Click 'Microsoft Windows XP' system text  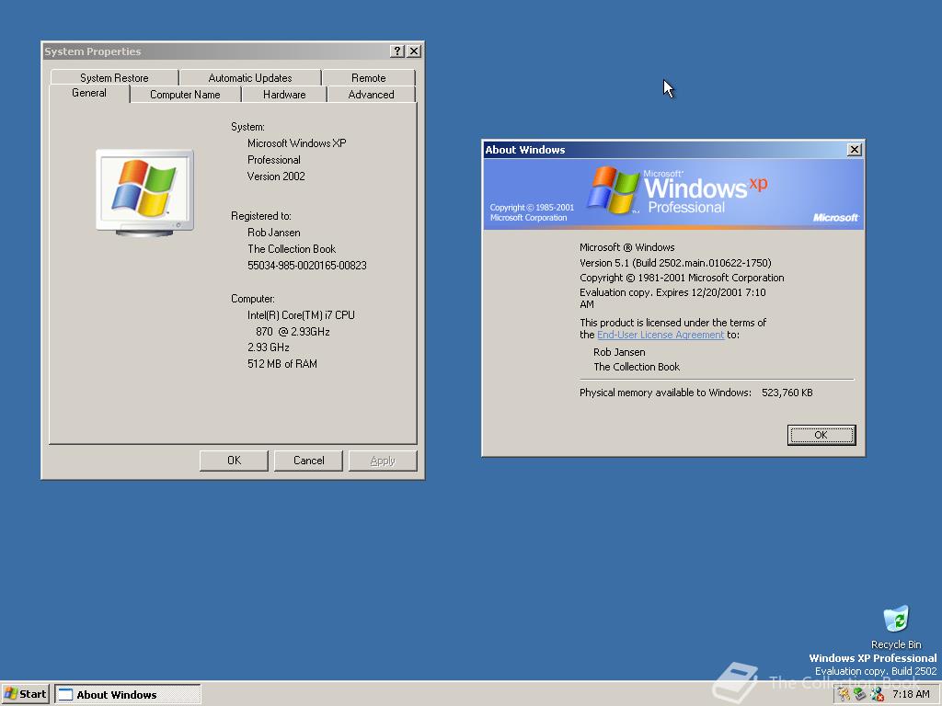(x=297, y=143)
